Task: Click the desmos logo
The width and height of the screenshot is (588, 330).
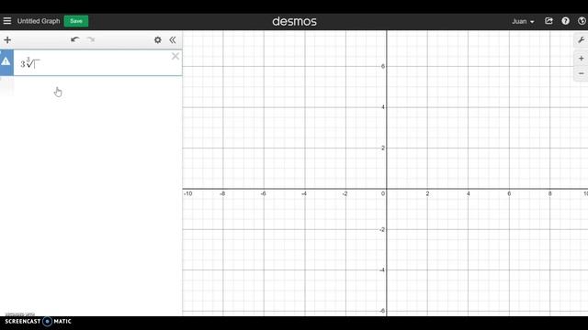Action: [x=294, y=21]
